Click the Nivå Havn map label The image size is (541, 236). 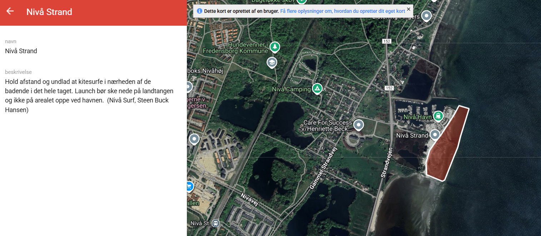(x=417, y=117)
